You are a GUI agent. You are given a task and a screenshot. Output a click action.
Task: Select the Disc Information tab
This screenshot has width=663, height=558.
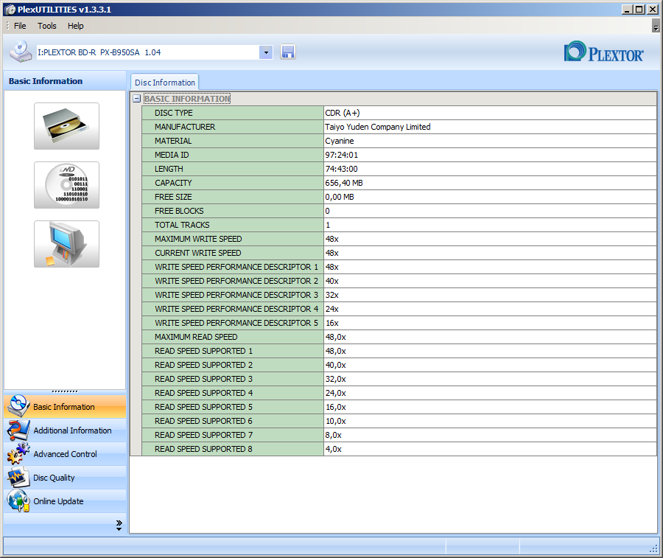[165, 83]
